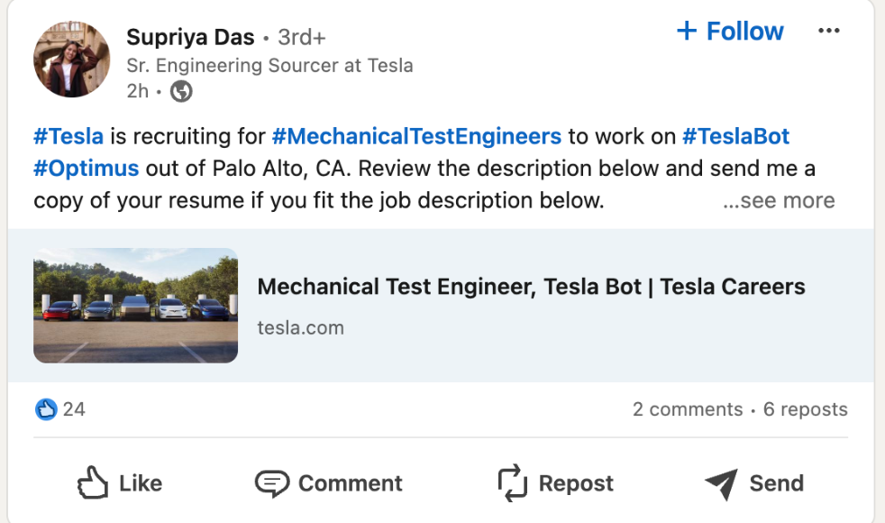This screenshot has width=885, height=523.
Task: Open the Tesla cars preview thumbnail
Action: pyautogui.click(x=135, y=306)
